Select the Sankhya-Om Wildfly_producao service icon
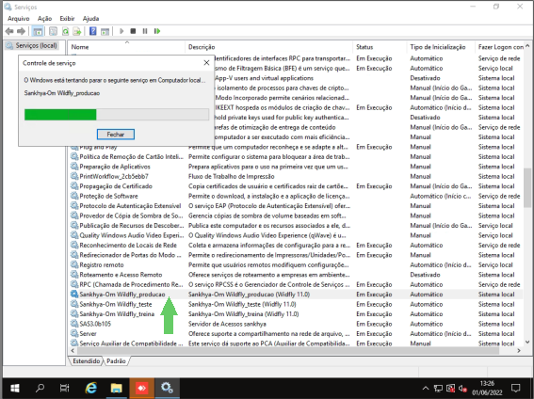The height and width of the screenshot is (399, 534). [x=74, y=295]
